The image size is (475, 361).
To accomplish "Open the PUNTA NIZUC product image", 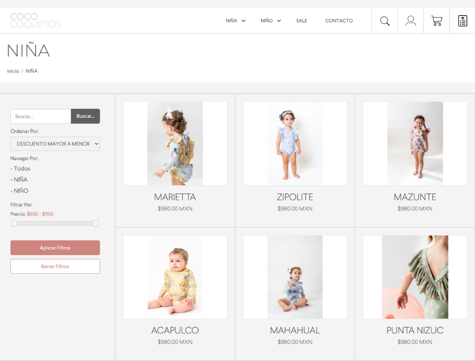I will 415,277.
